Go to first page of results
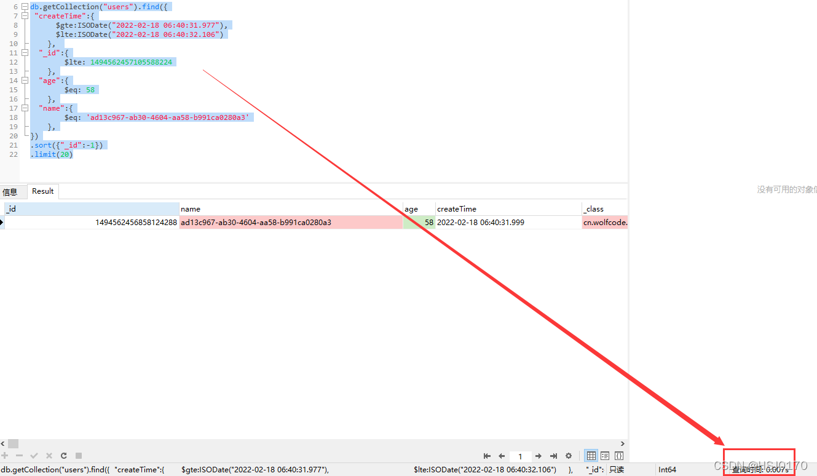 point(487,456)
